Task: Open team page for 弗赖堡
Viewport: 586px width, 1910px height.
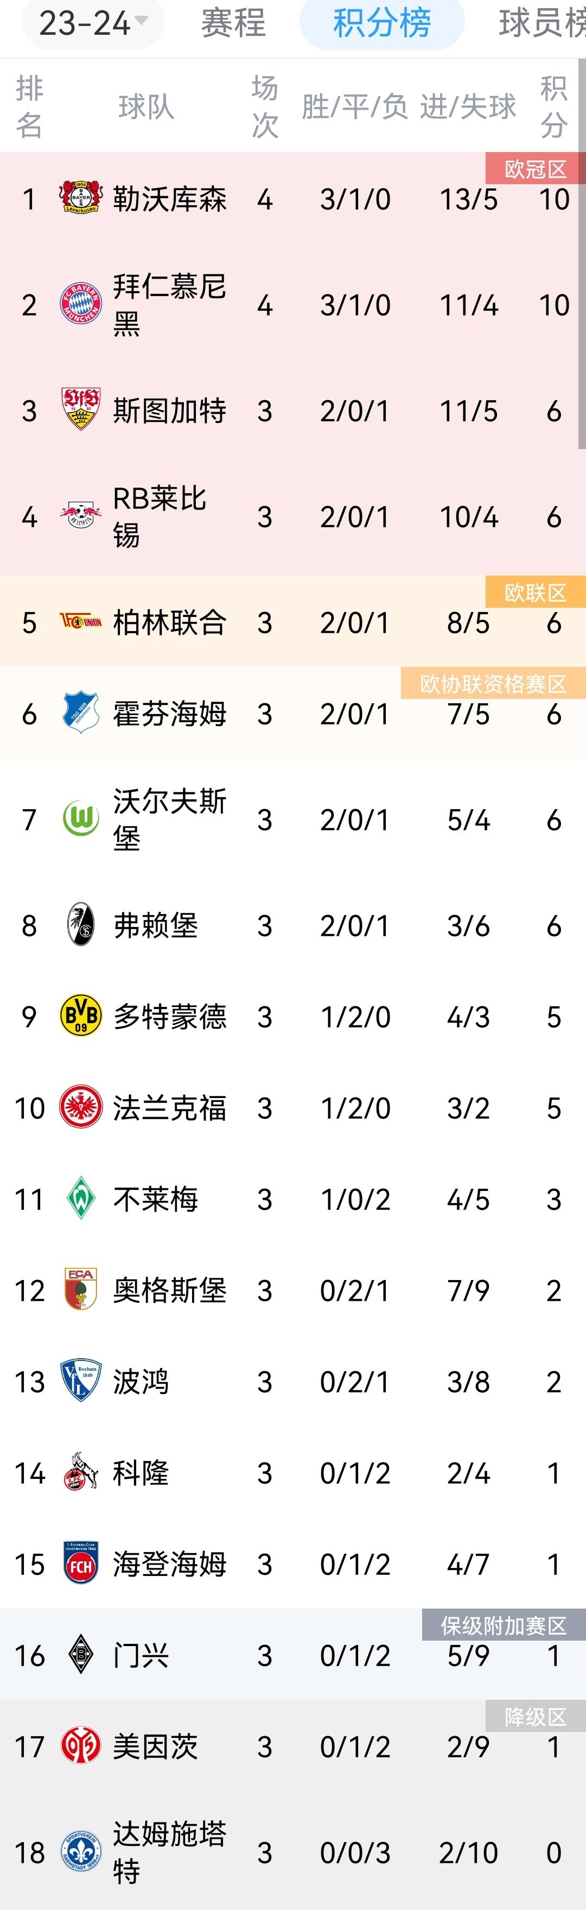Action: (156, 925)
